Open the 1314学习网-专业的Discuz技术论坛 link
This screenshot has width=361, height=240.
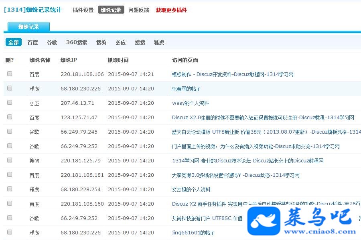(x=248, y=161)
